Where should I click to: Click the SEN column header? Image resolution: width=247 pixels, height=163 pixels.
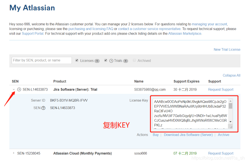pyautogui.click(x=15, y=81)
